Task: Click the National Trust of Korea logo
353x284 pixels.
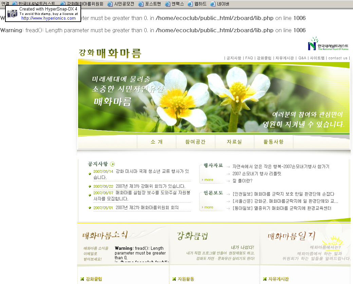Action: (328, 44)
